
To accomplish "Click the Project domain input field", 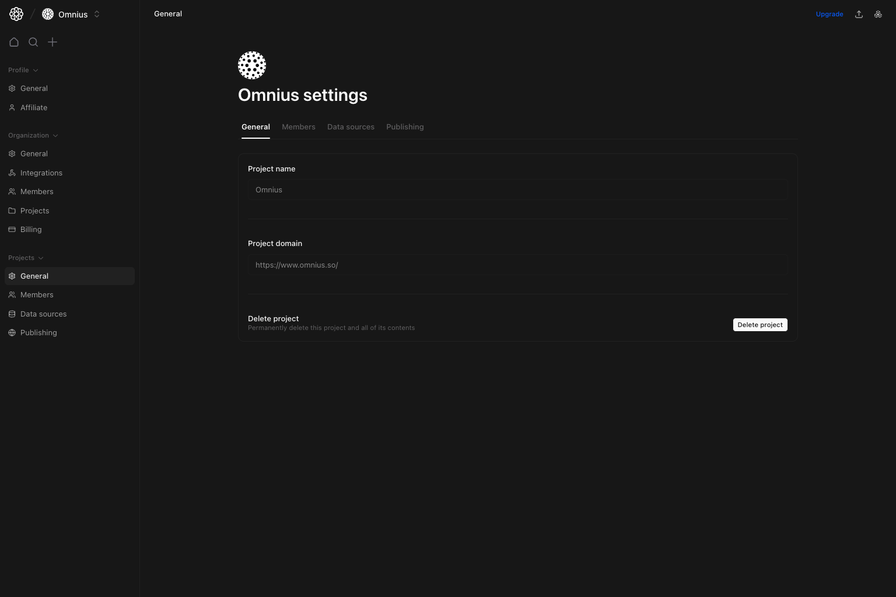I will [518, 265].
